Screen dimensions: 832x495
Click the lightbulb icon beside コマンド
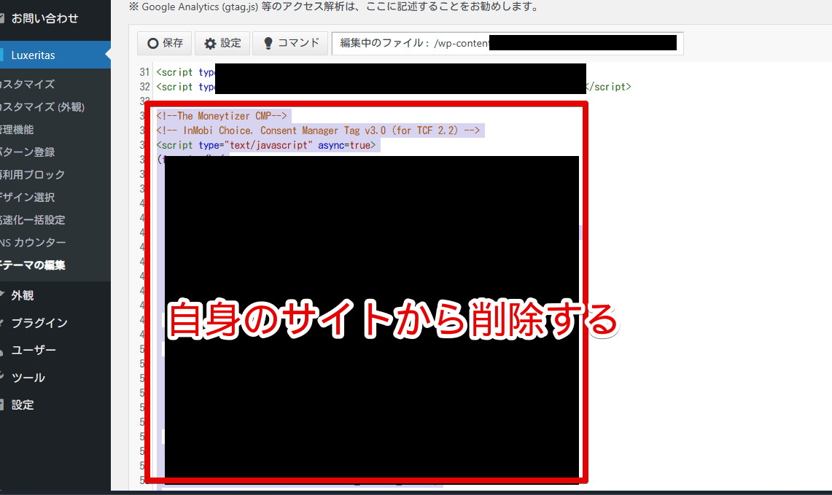click(268, 44)
